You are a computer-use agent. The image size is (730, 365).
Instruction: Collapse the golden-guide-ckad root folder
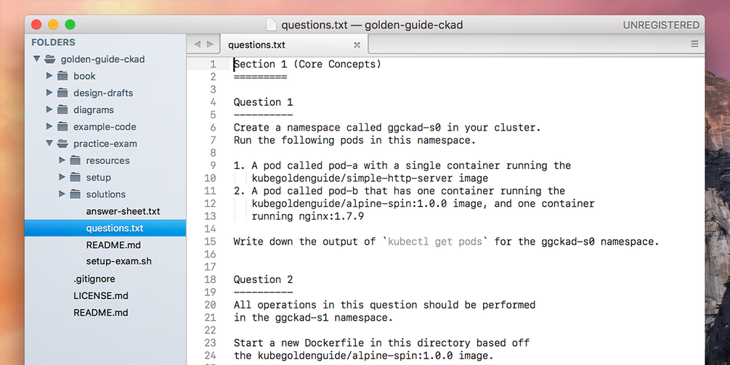pos(36,60)
